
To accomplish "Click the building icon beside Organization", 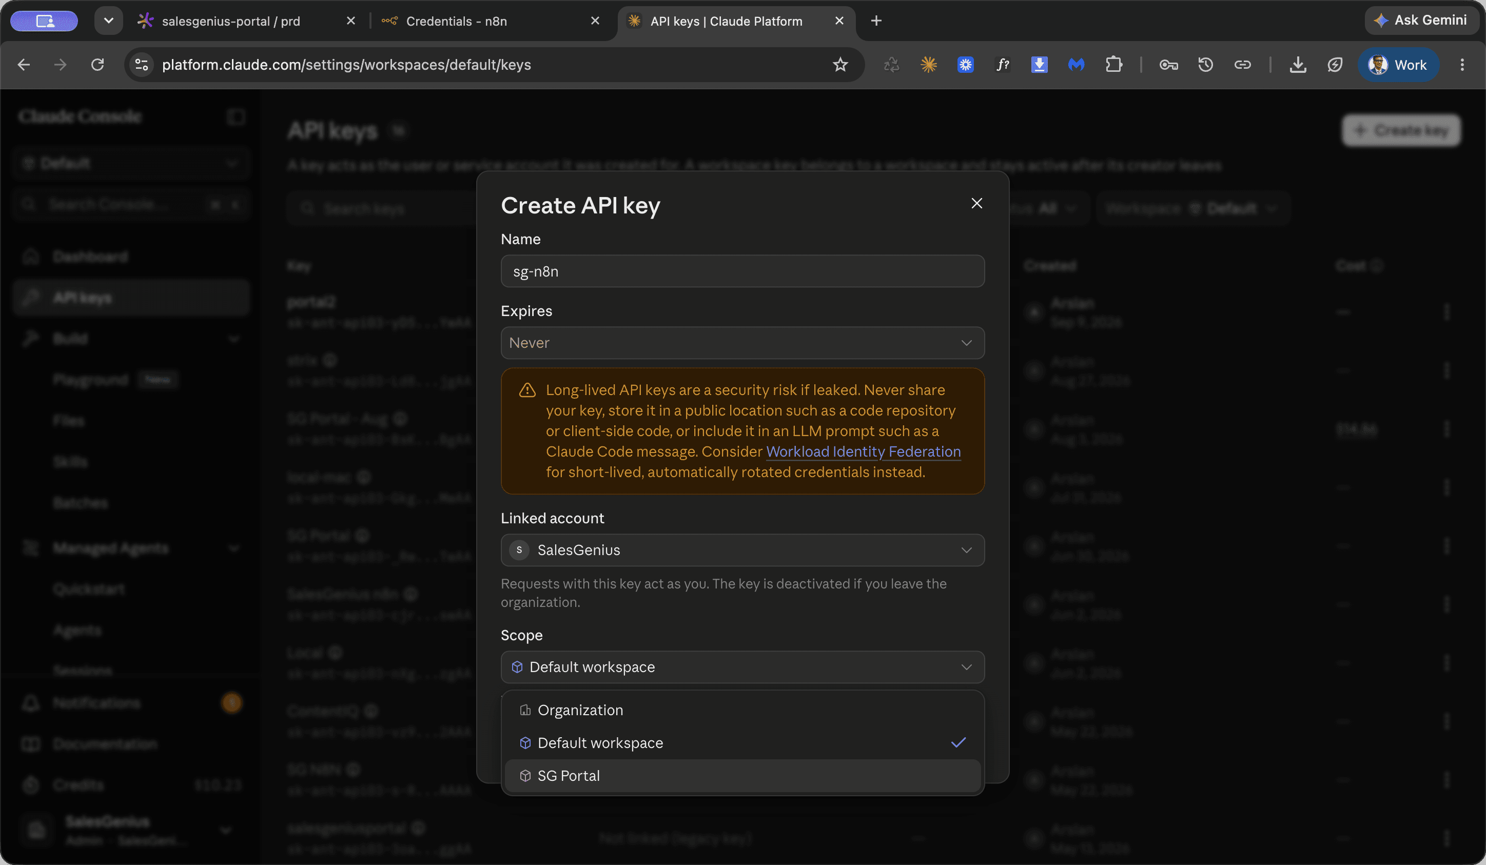I will [x=525, y=710].
